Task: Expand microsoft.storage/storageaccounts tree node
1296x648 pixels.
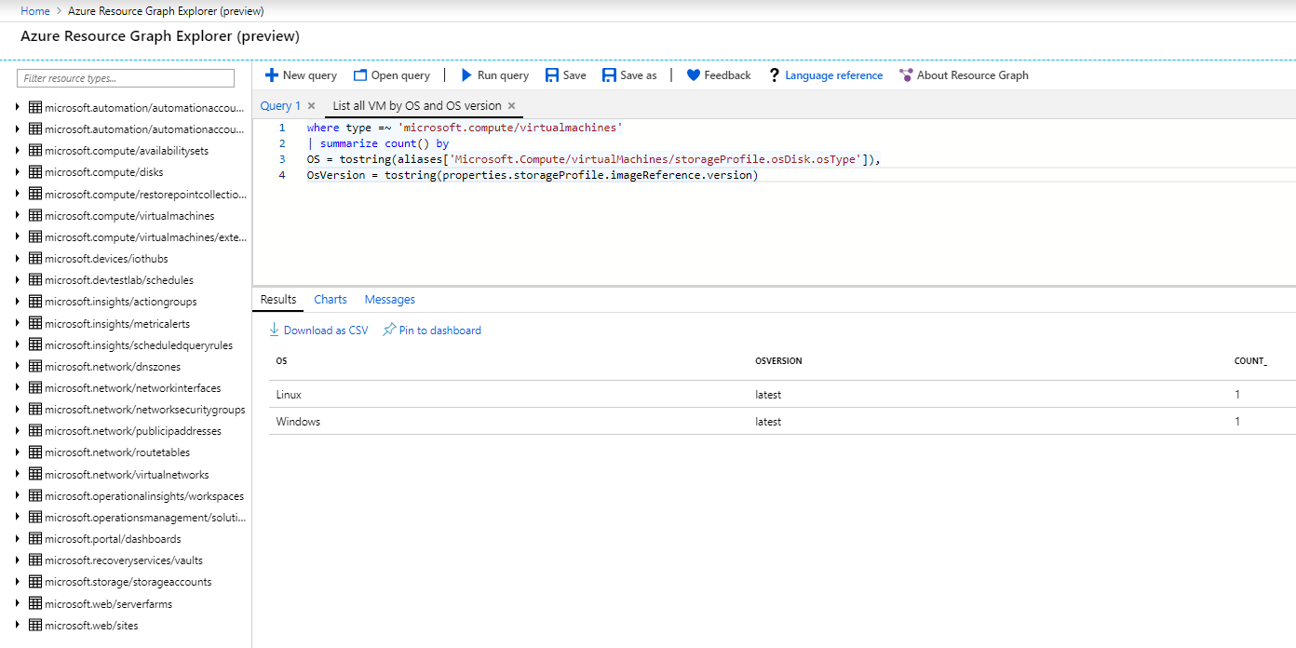Action: point(18,582)
